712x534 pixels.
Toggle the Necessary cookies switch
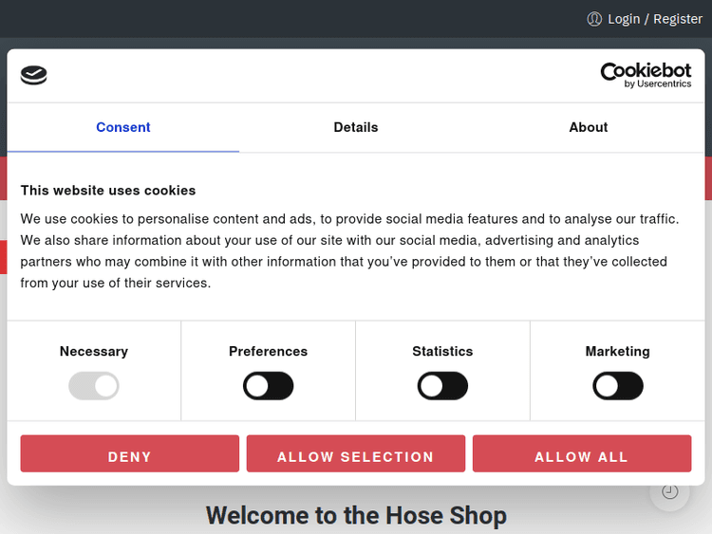pyautogui.click(x=94, y=386)
